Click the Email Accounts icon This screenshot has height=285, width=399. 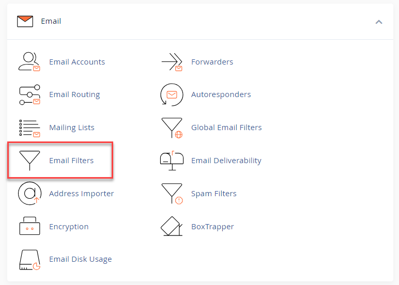(29, 61)
